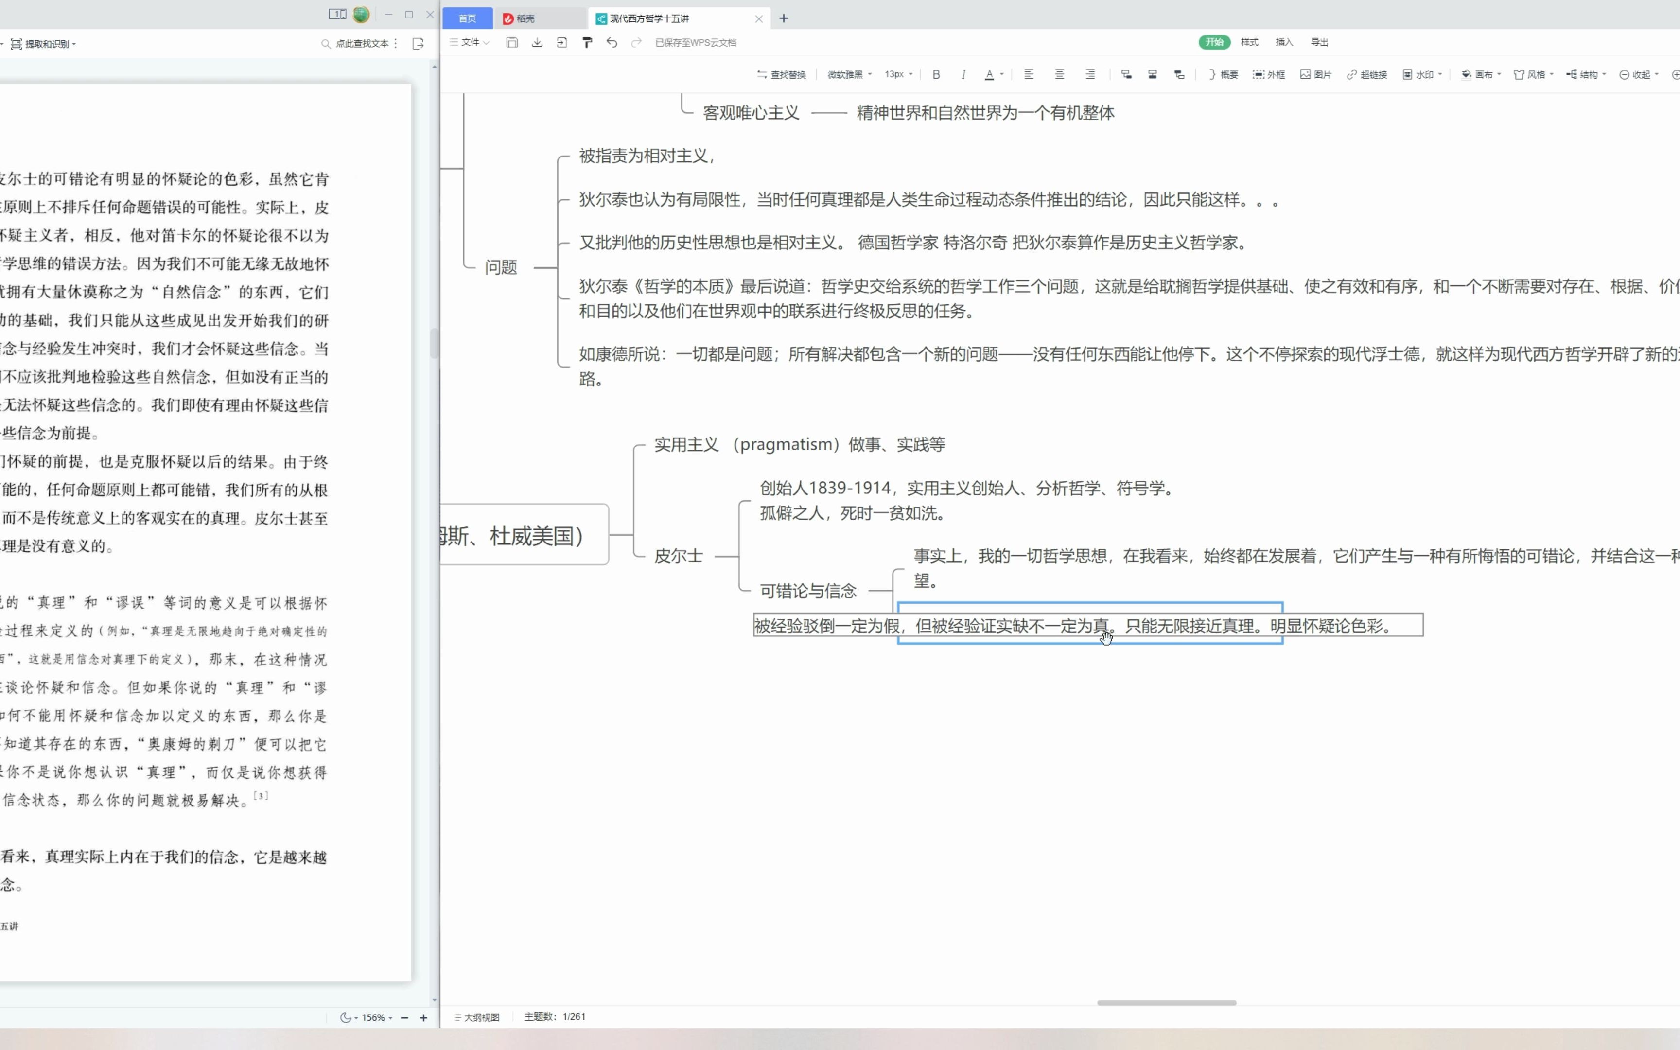Switch to outline view (大纲视图)
The width and height of the screenshot is (1680, 1050).
tap(477, 1017)
